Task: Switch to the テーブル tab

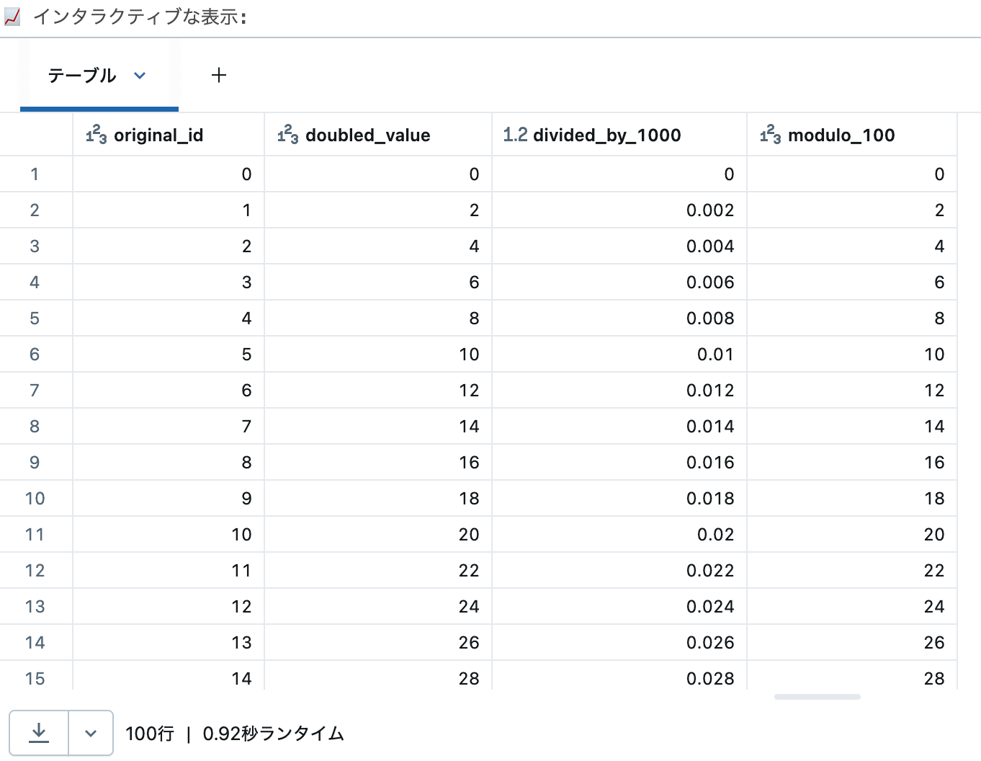Action: coord(81,75)
